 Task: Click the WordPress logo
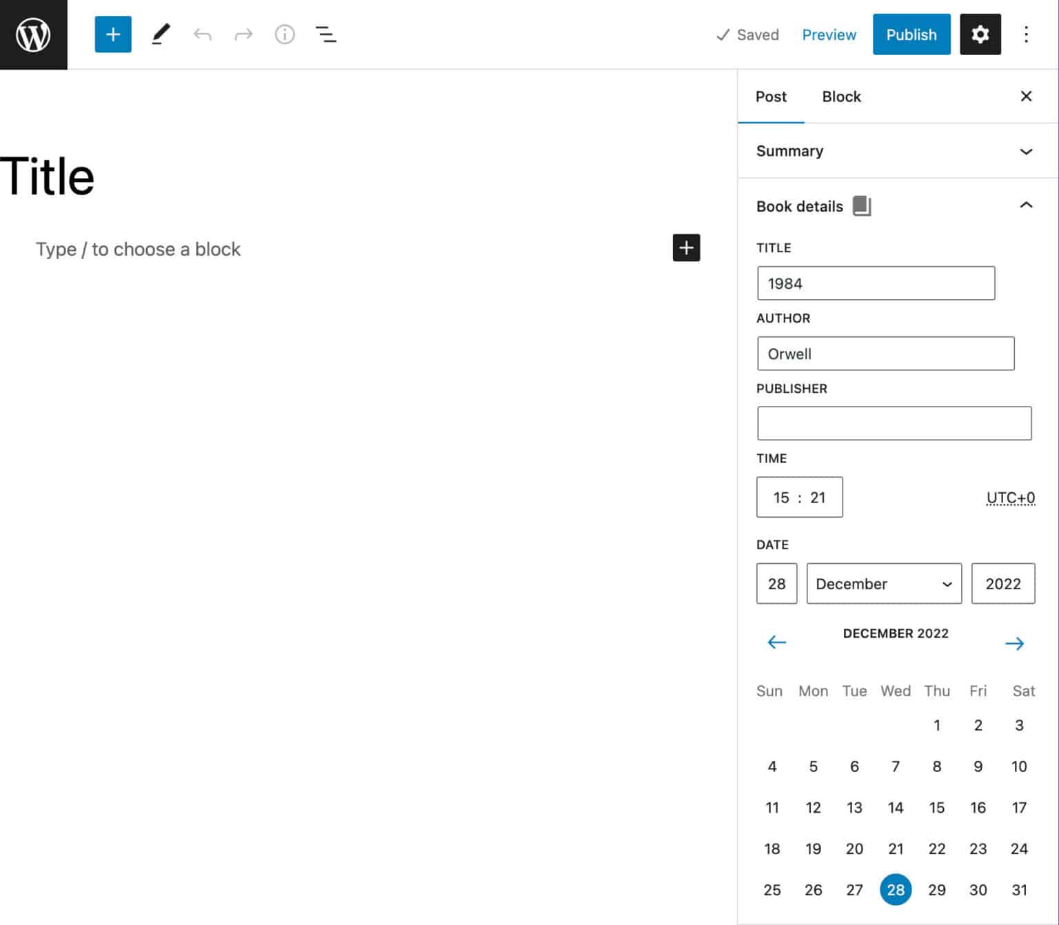point(33,34)
